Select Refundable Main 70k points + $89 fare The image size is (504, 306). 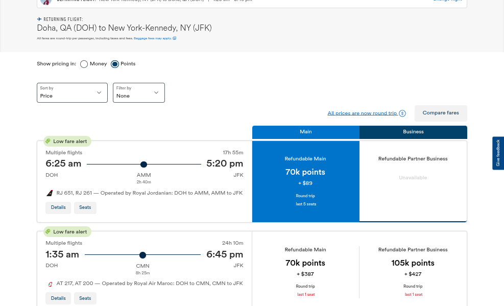tap(306, 181)
